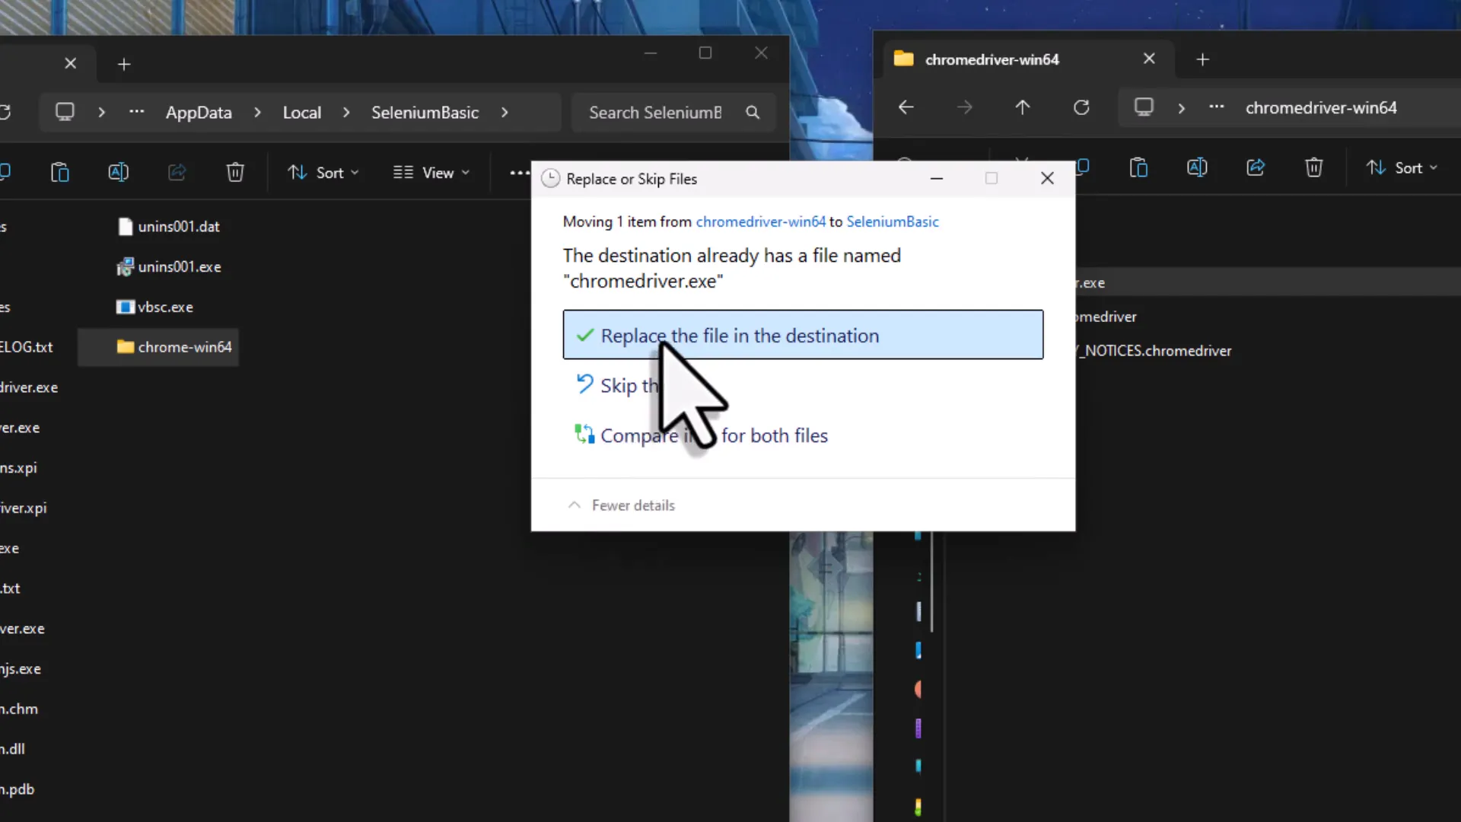Refresh the chromedriver-win64 folder view
The height and width of the screenshot is (822, 1461).
pos(1081,107)
